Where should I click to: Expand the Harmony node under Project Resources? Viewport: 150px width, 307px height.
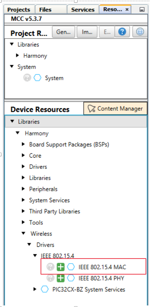point(17,56)
